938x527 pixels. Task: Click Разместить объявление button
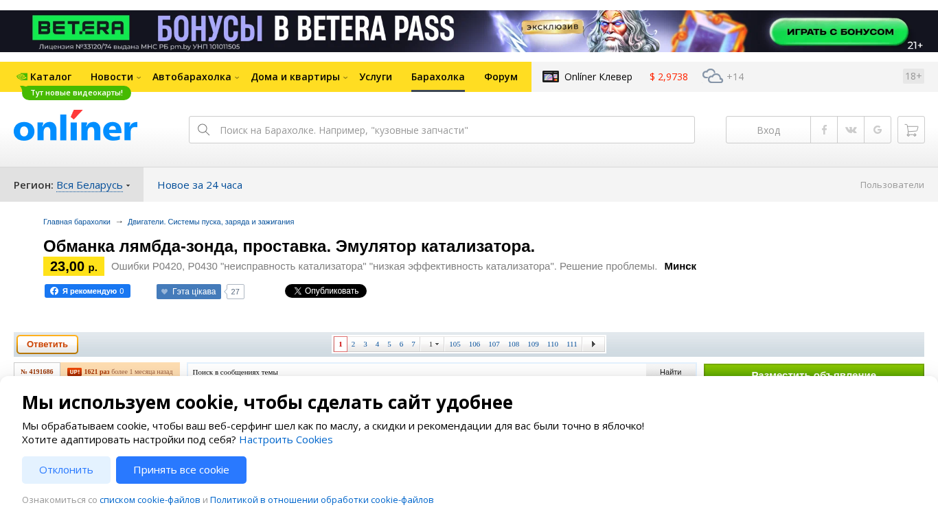click(x=814, y=371)
